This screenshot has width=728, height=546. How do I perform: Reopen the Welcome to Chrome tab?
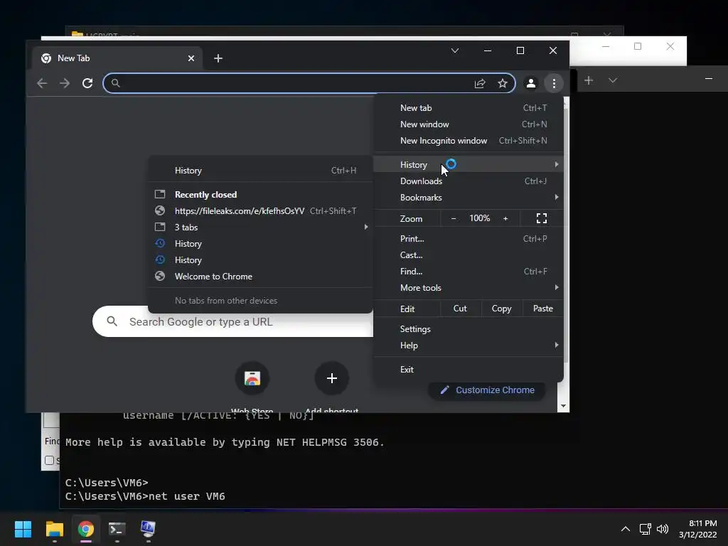[260, 277]
